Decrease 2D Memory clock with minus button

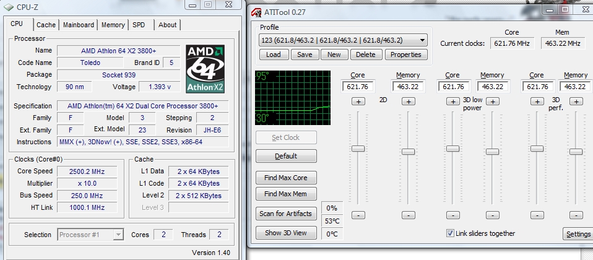click(x=409, y=215)
